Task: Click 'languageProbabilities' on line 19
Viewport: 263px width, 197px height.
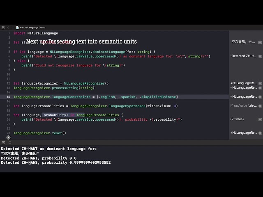Action: [98, 115]
